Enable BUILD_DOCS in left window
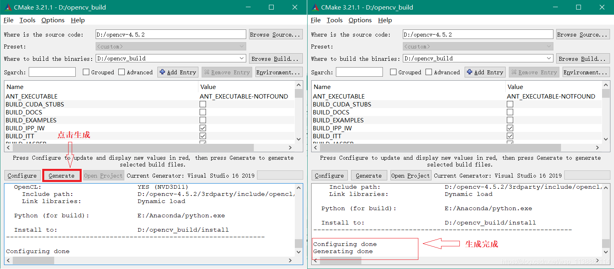 (203, 112)
